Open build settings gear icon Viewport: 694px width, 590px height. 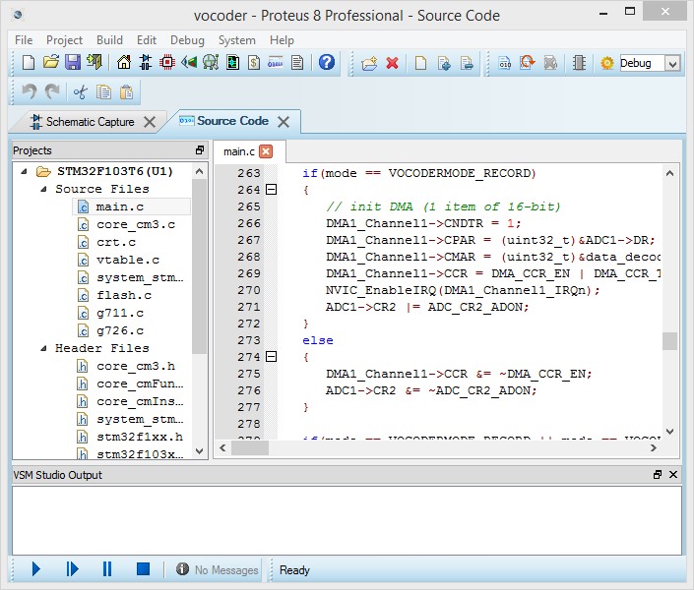(x=607, y=63)
